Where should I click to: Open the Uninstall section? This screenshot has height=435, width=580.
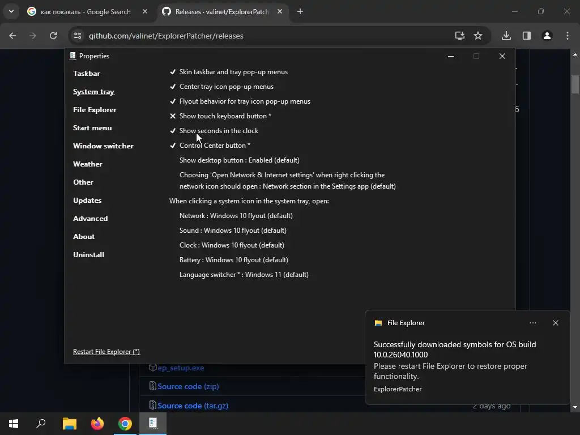coord(88,255)
